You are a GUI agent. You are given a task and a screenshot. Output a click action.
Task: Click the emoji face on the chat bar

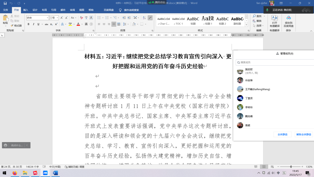pyautogui.click(x=5, y=145)
